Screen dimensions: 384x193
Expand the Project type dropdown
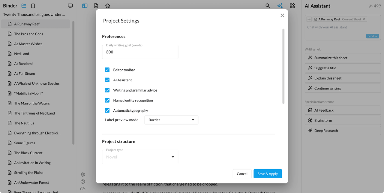click(x=140, y=157)
